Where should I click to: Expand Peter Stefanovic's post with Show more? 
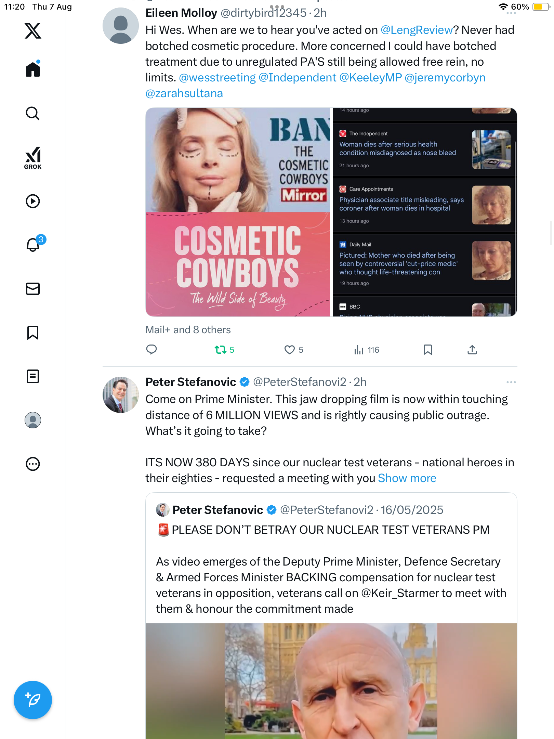coord(407,478)
